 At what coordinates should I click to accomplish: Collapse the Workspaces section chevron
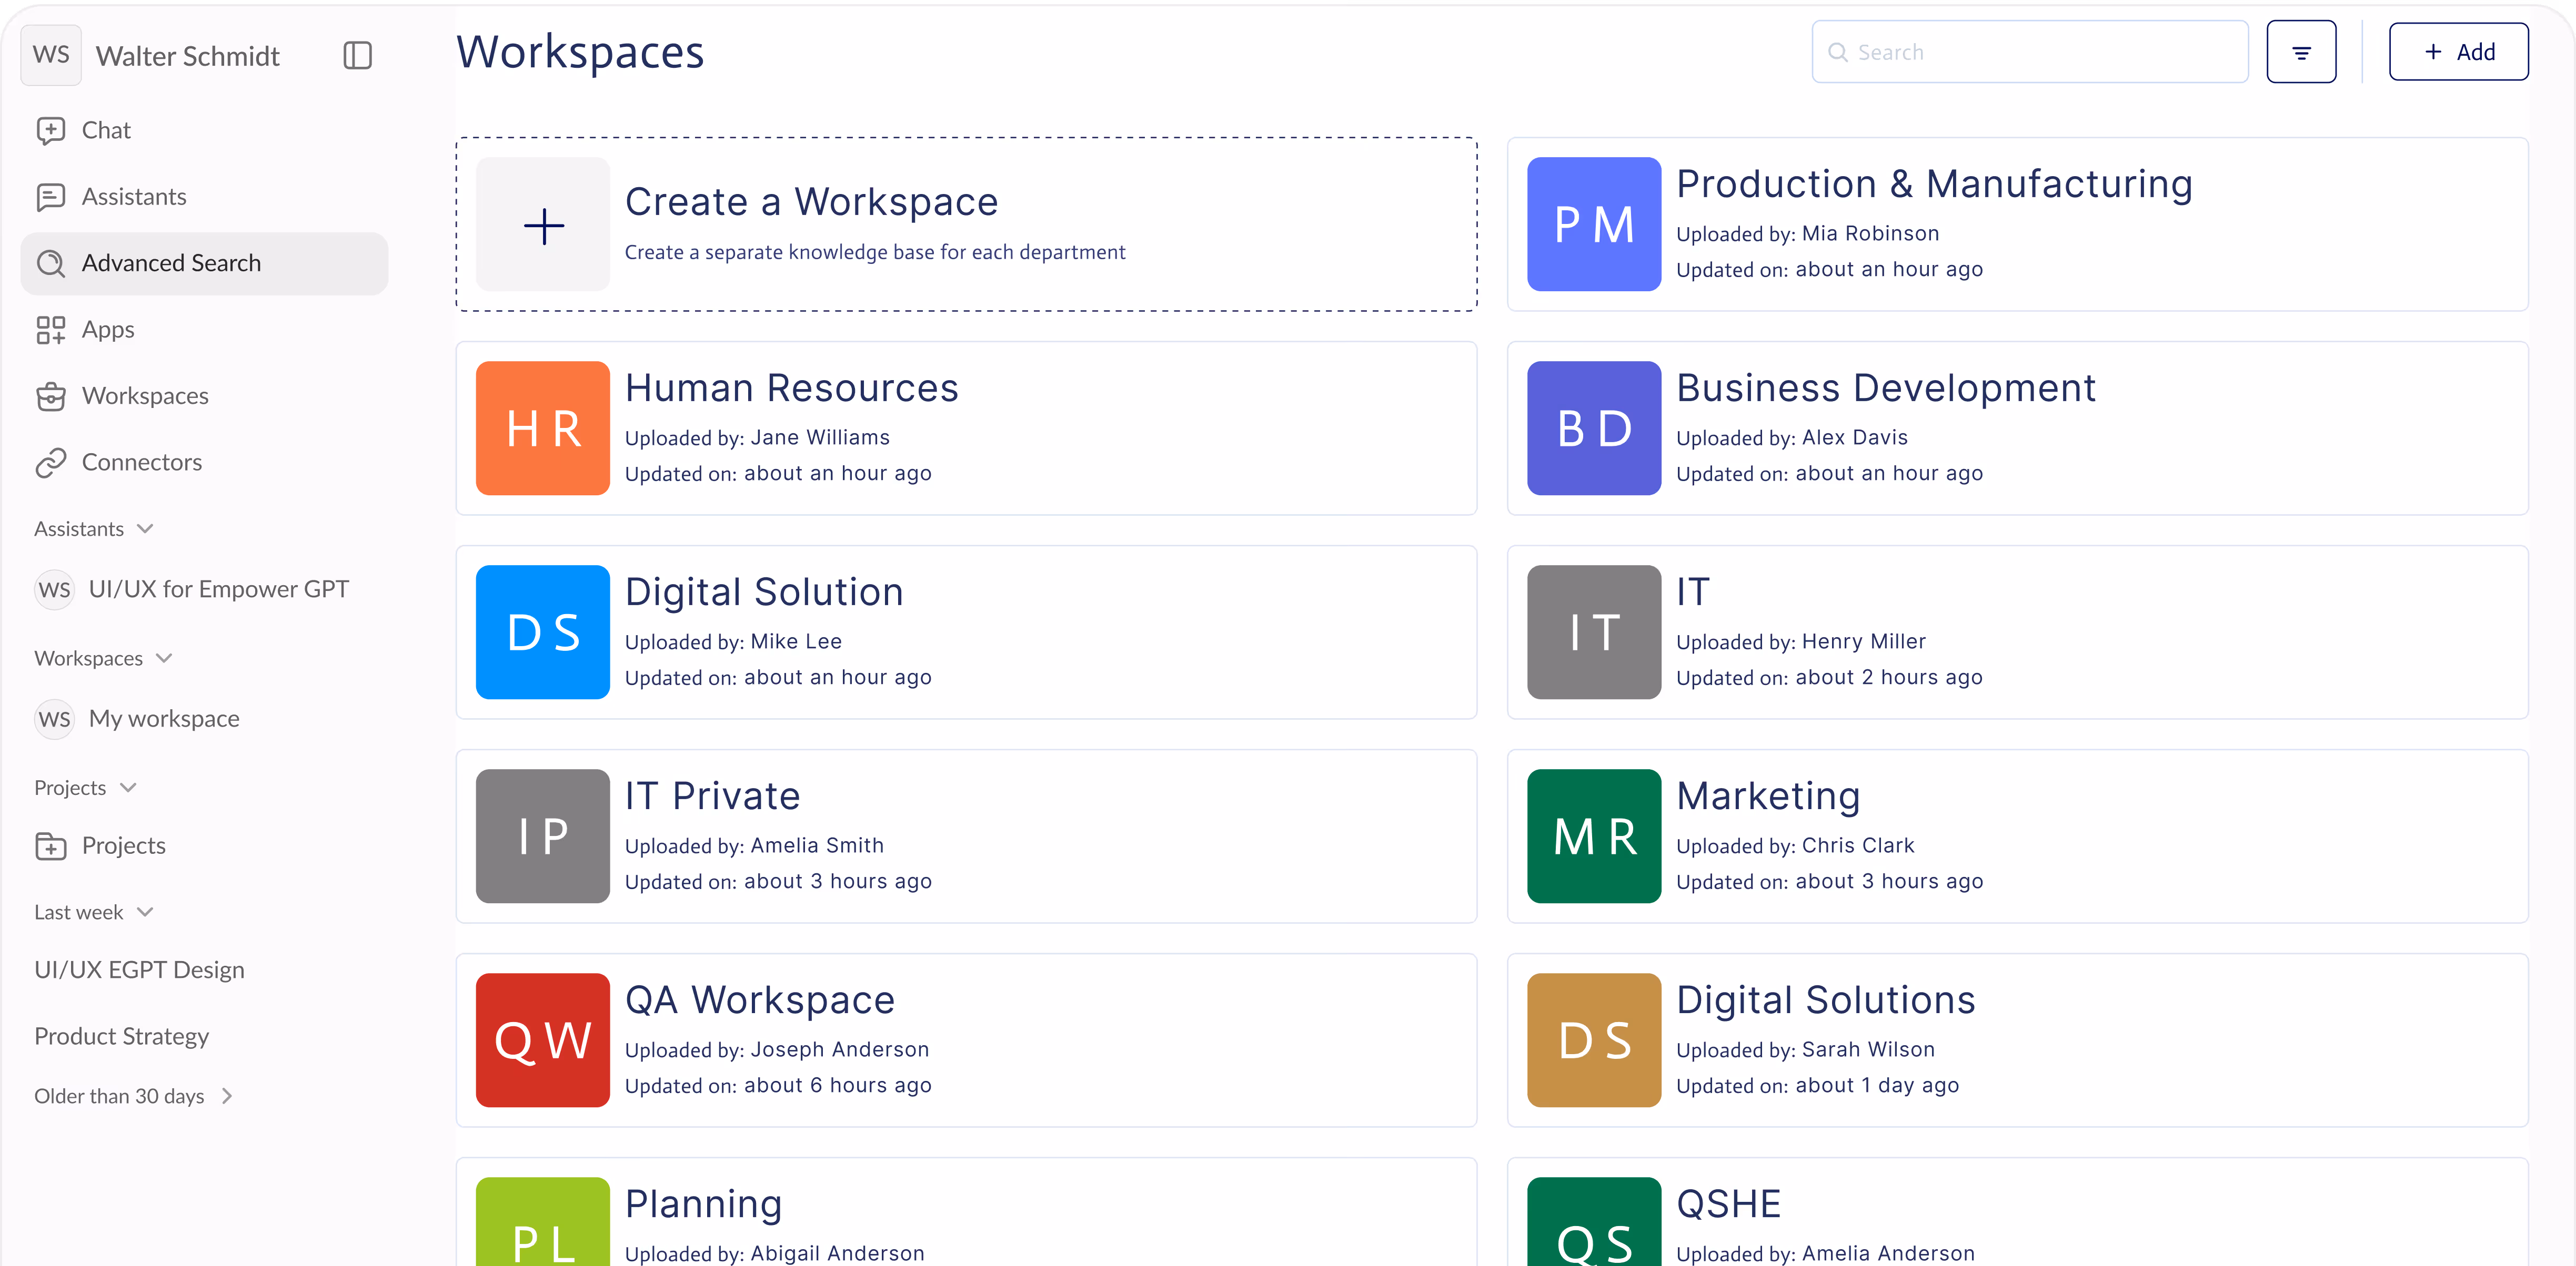point(165,658)
